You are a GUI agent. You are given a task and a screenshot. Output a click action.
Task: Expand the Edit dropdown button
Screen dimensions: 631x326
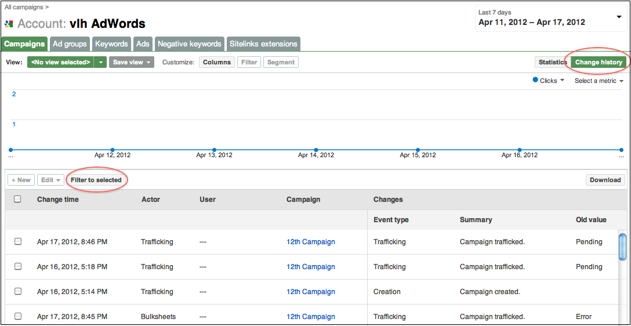(50, 180)
